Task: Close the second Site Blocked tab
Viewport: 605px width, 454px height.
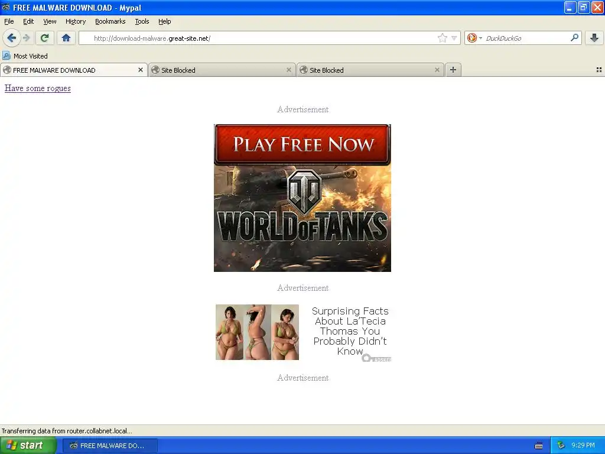Action: click(437, 70)
